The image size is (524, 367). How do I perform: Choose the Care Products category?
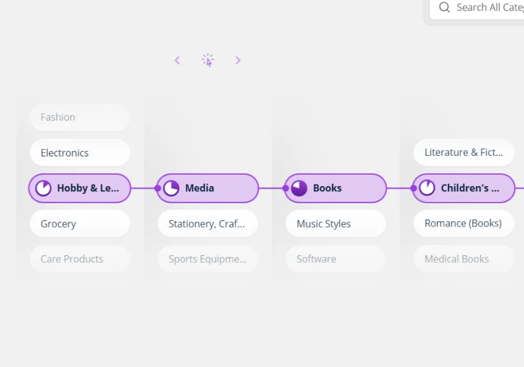(x=80, y=259)
